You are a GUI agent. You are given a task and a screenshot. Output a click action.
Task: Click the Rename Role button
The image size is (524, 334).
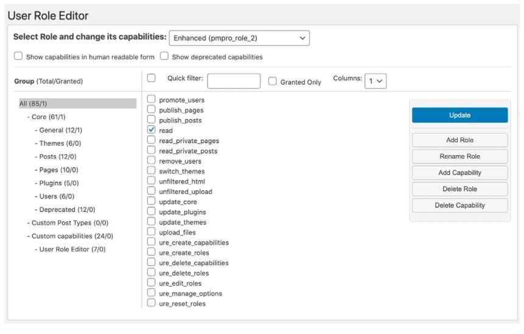(x=460, y=156)
